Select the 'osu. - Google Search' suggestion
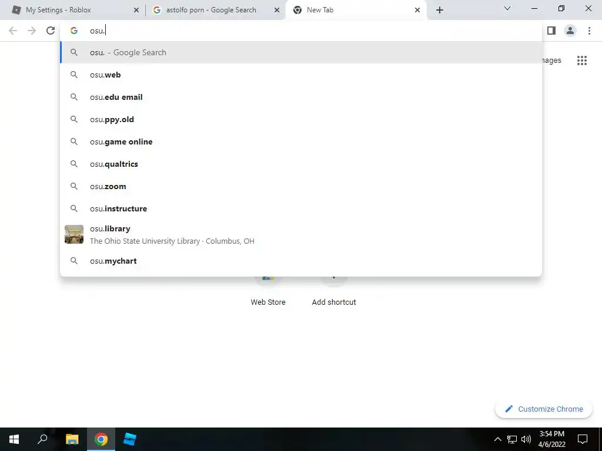This screenshot has width=602, height=451. pos(301,52)
